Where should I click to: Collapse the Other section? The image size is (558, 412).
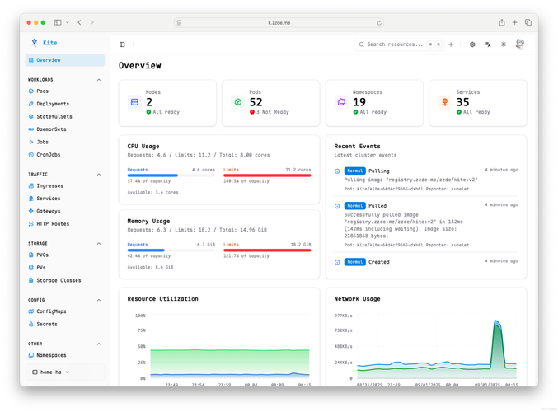click(x=99, y=344)
